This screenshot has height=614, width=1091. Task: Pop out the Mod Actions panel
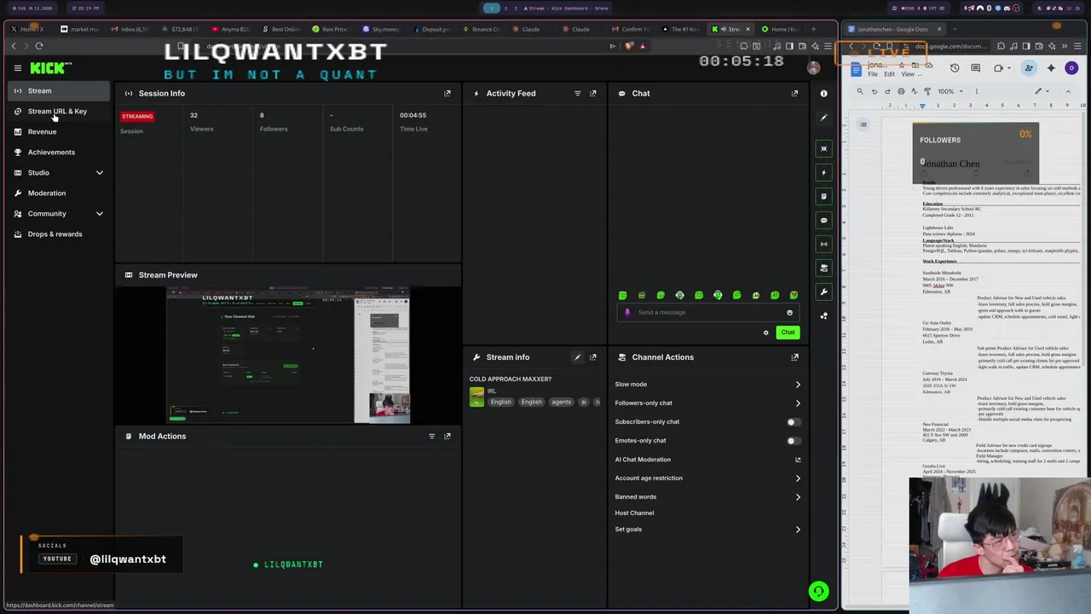point(447,436)
